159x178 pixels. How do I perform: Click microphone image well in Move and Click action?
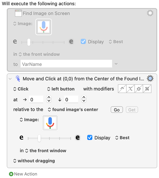[x=50, y=123]
